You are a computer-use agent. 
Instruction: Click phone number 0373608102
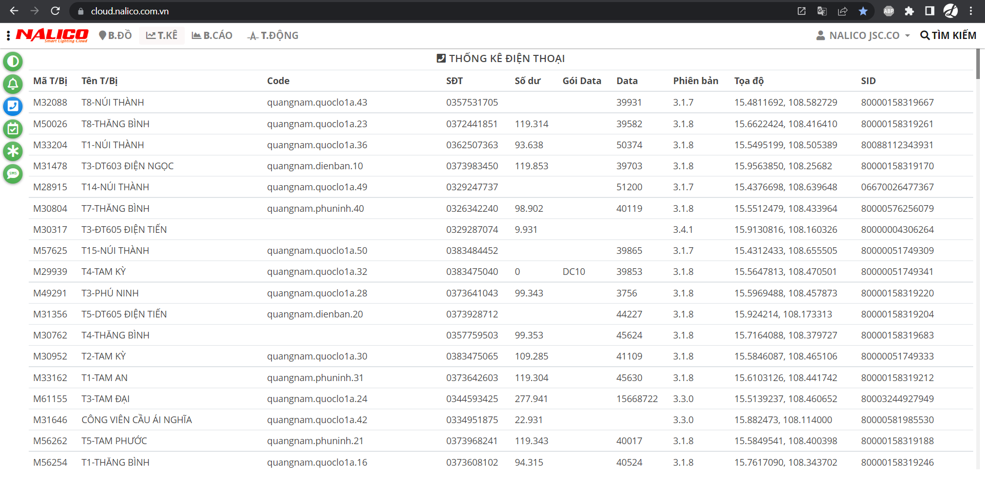point(472,463)
